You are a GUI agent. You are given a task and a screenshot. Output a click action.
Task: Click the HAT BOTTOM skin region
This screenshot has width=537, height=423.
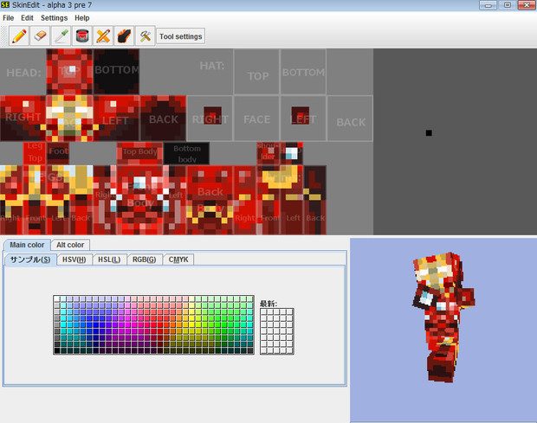tap(303, 72)
